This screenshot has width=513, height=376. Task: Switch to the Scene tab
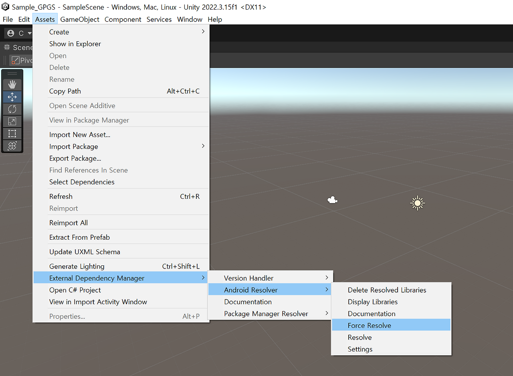click(18, 47)
